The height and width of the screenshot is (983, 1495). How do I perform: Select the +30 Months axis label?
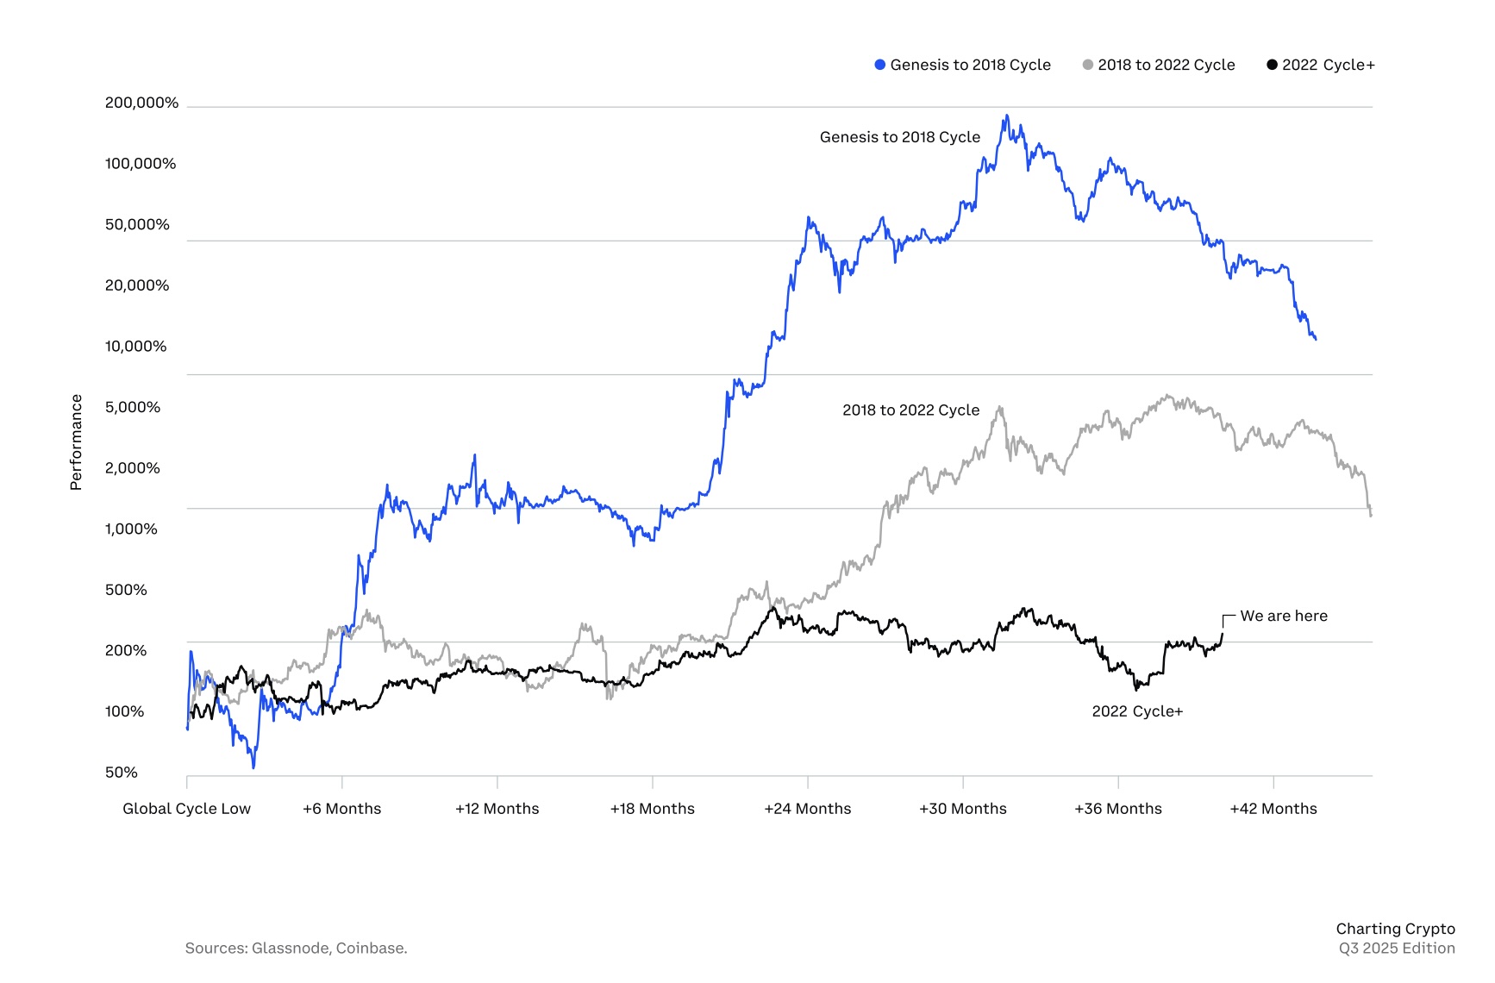[963, 809]
